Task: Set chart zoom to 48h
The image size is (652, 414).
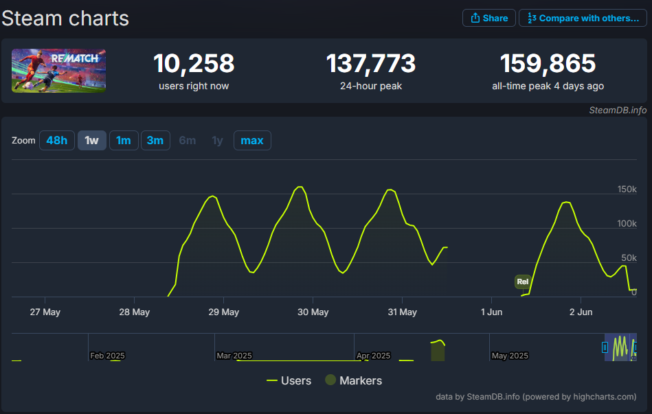Action: pos(57,141)
